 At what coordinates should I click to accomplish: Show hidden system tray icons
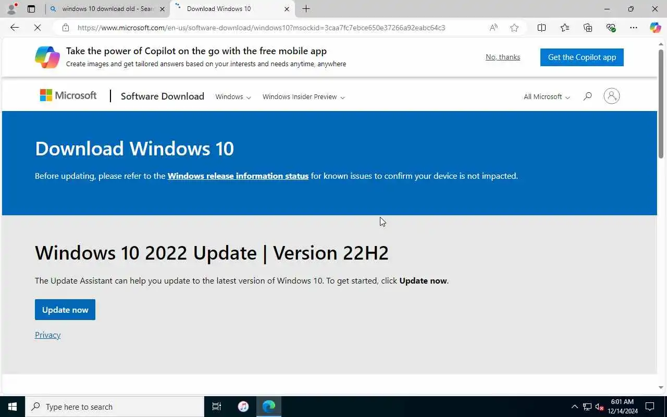pos(575,407)
